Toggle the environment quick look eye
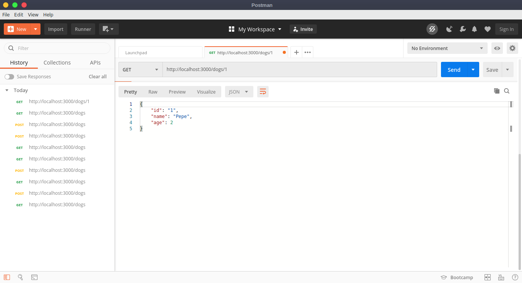The width and height of the screenshot is (522, 283). 497,48
